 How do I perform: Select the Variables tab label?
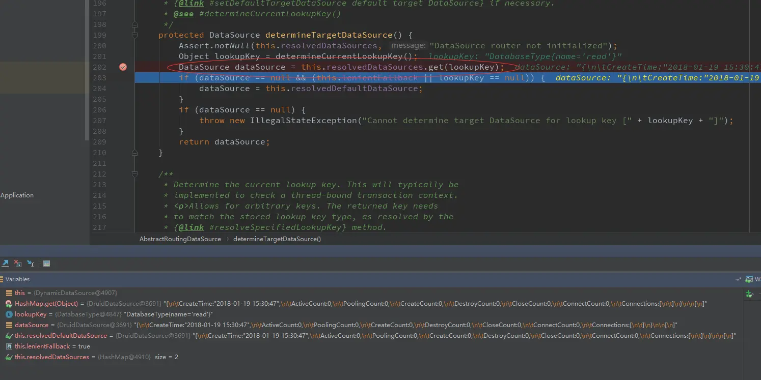[17, 279]
